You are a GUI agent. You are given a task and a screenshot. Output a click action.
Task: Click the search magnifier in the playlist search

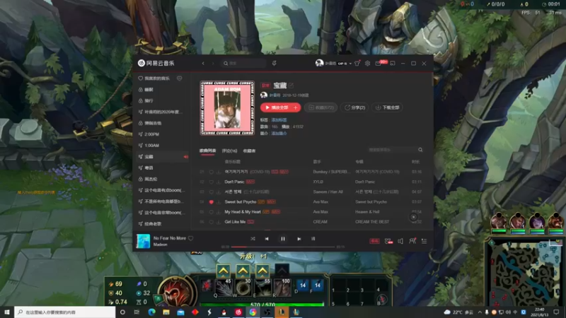pos(420,150)
